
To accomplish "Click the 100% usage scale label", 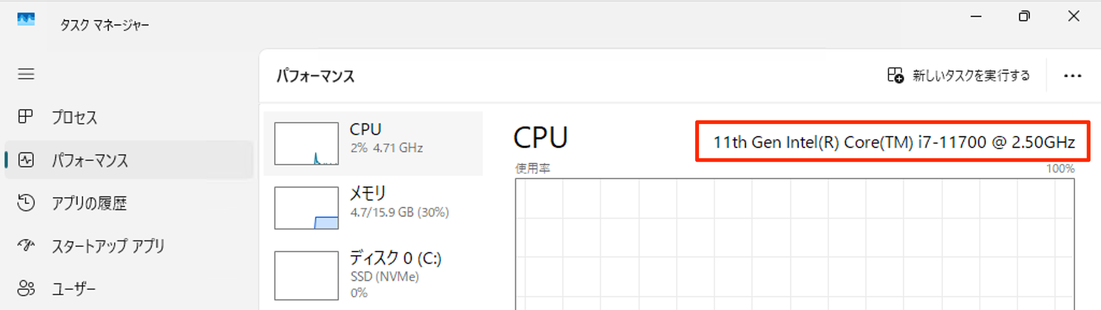I will click(x=1062, y=168).
